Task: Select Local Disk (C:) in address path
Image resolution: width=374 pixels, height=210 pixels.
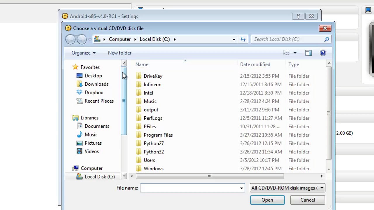Action: point(155,39)
